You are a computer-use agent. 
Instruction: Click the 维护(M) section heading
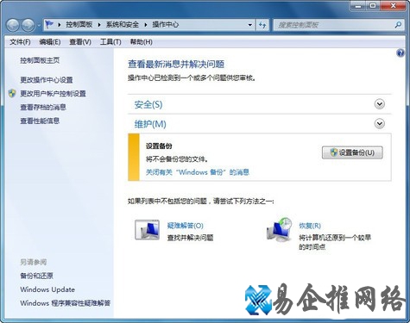tap(150, 124)
